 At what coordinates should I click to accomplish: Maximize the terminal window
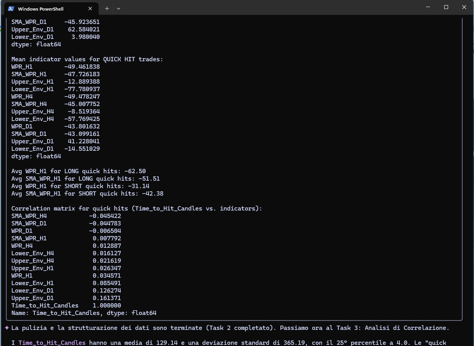(x=446, y=7)
